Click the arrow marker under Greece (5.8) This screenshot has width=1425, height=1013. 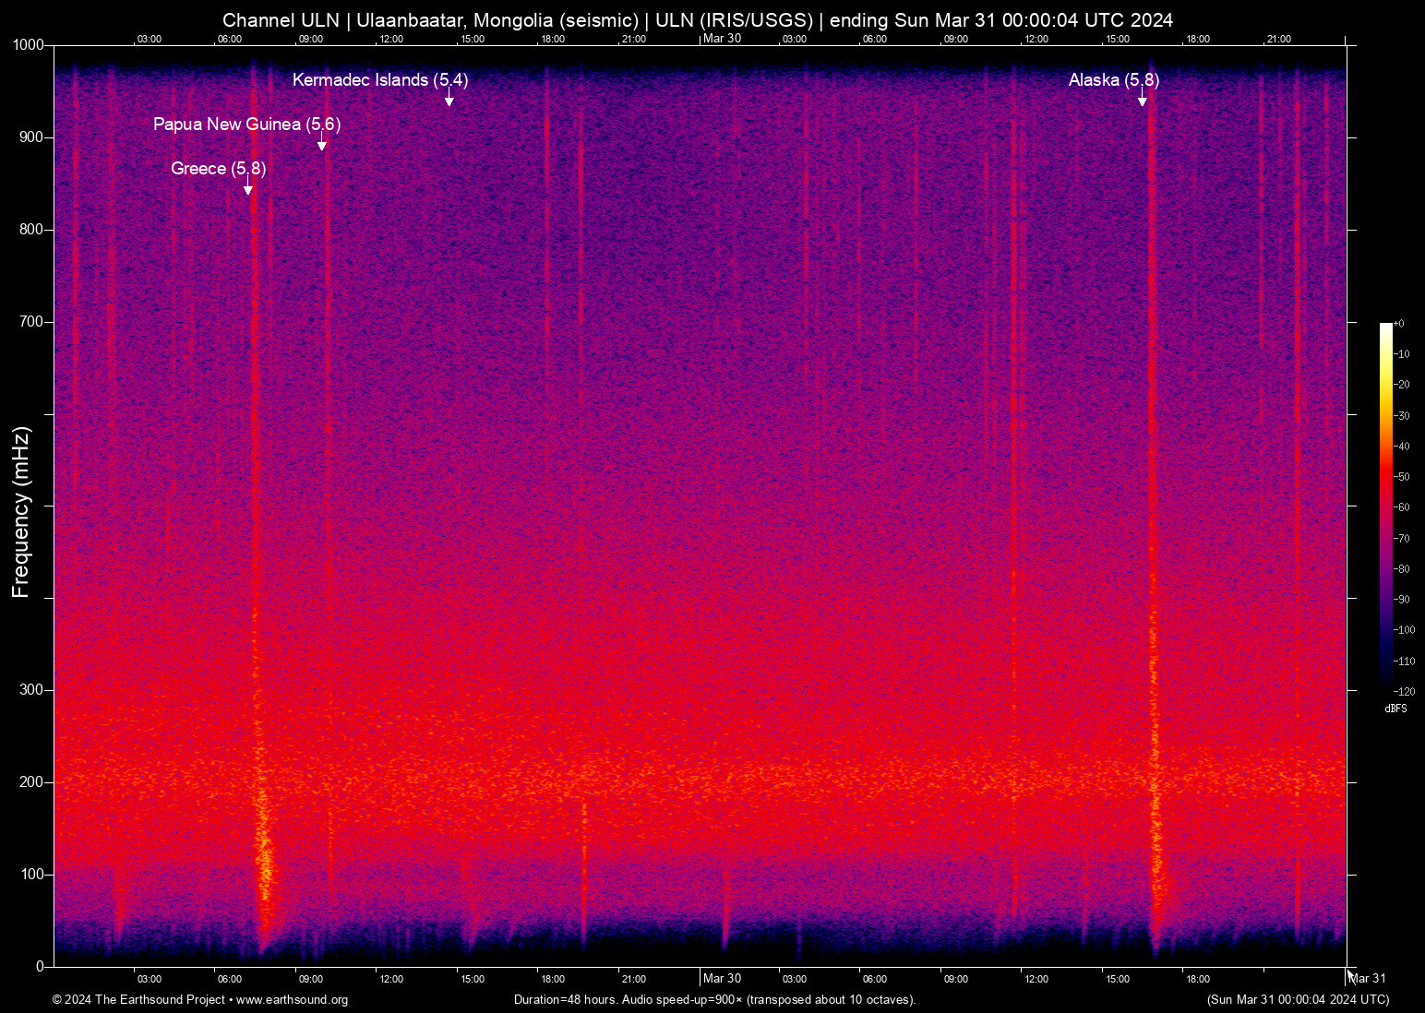click(x=247, y=188)
